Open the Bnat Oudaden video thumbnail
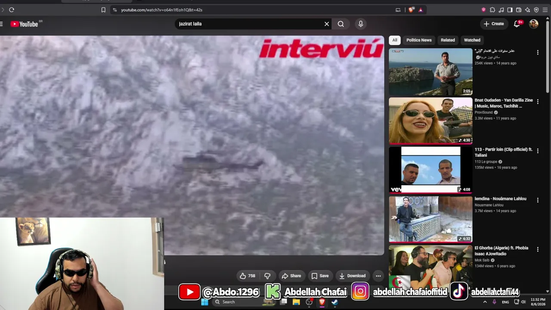Viewport: 551px width, 310px height. (430, 121)
